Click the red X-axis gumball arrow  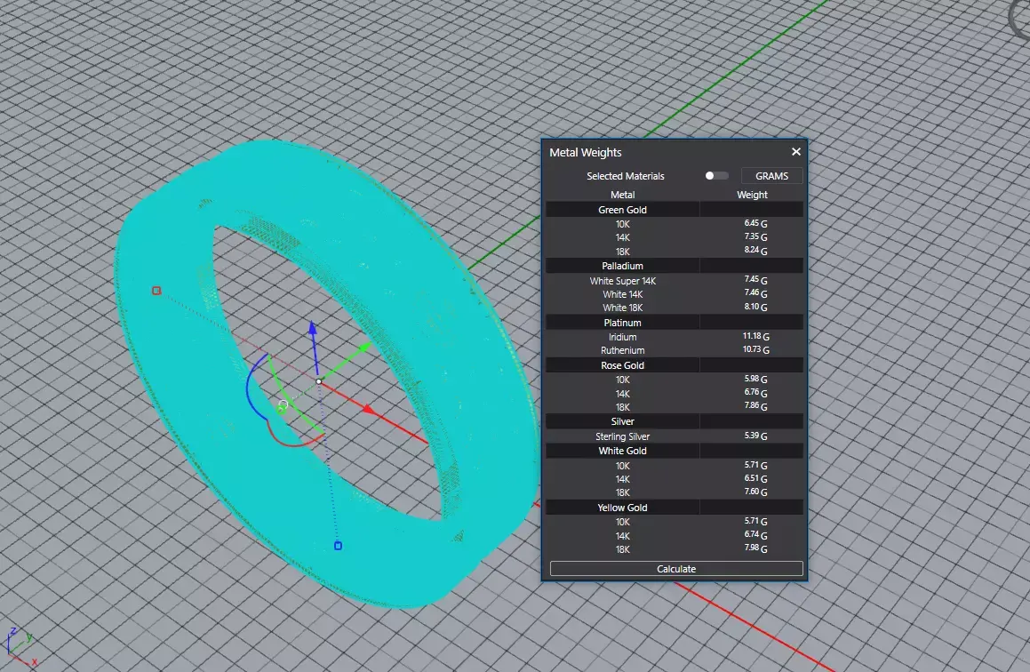[x=370, y=410]
